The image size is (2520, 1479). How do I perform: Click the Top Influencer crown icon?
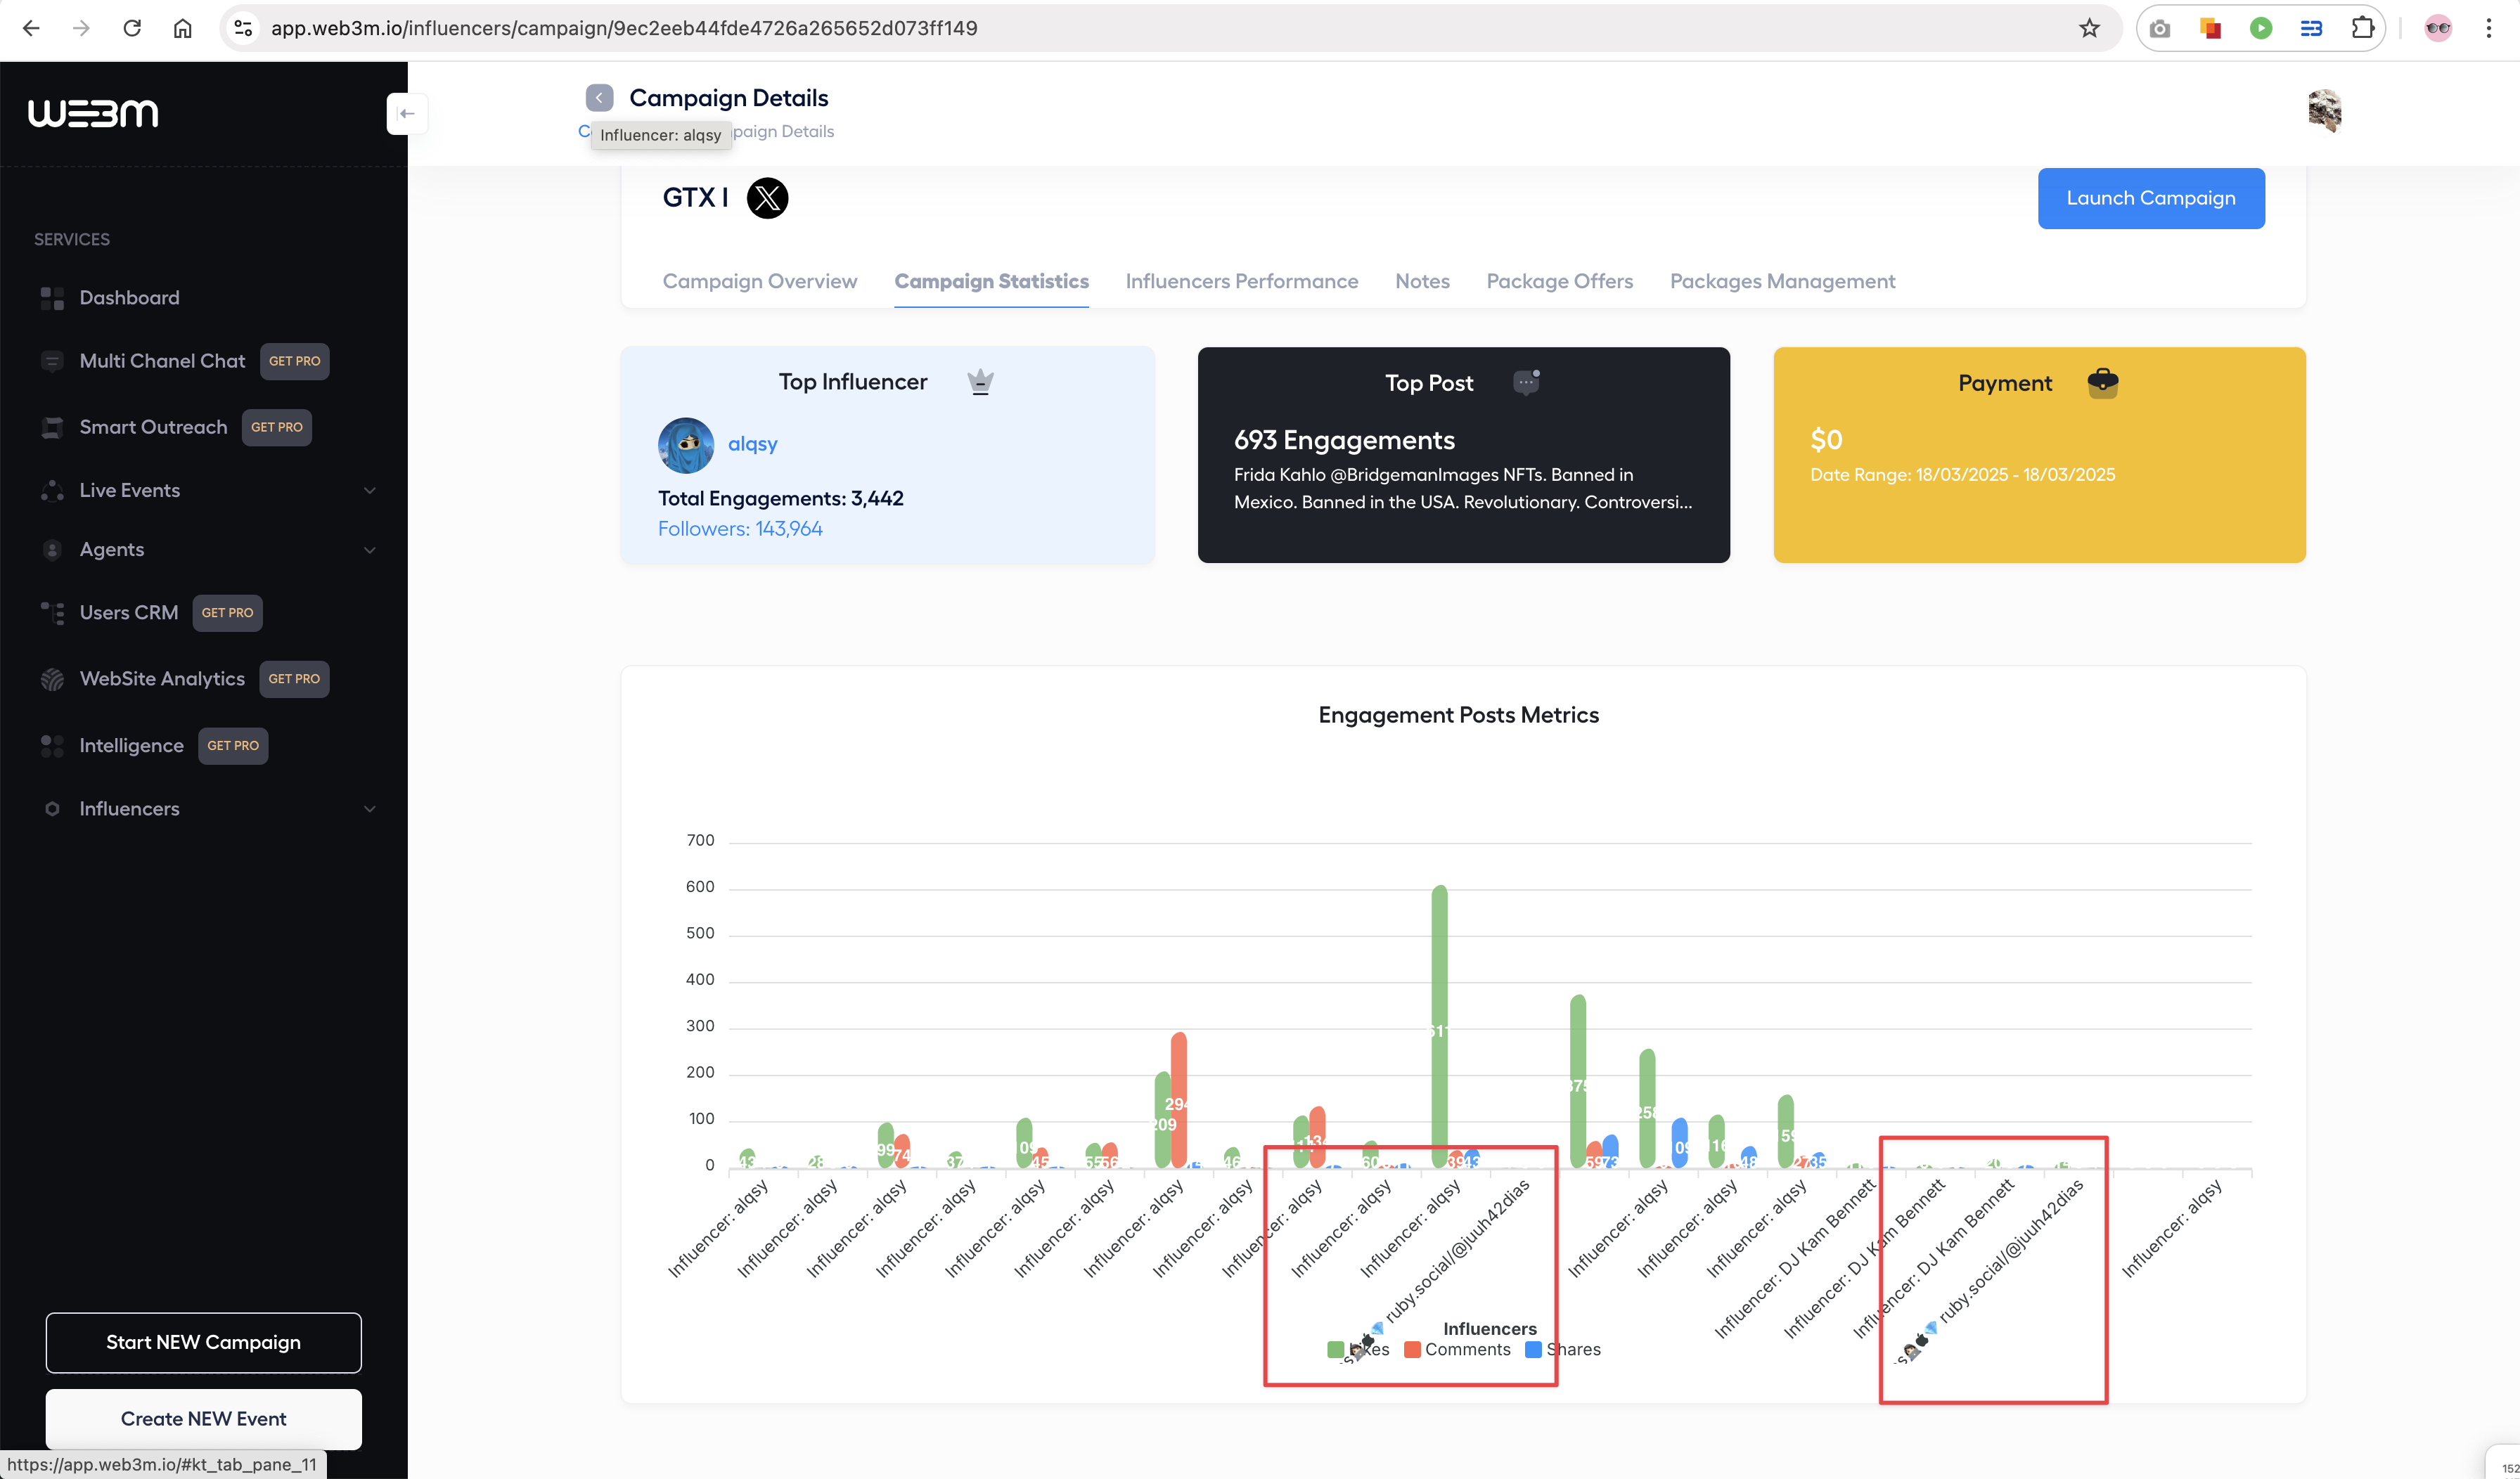[980, 382]
